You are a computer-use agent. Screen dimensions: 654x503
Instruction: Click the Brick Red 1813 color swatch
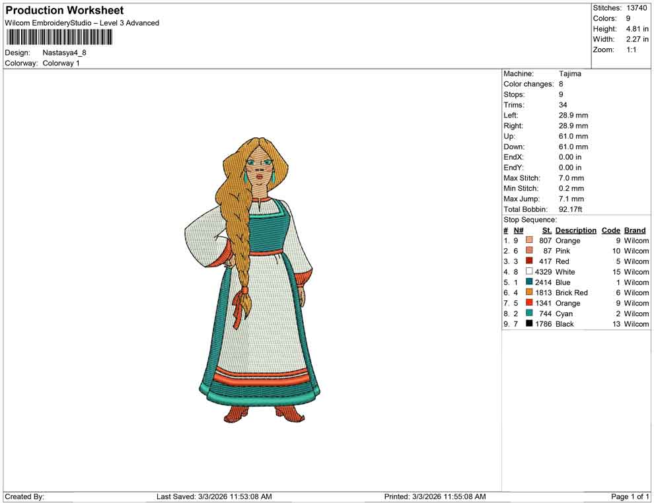(529, 292)
